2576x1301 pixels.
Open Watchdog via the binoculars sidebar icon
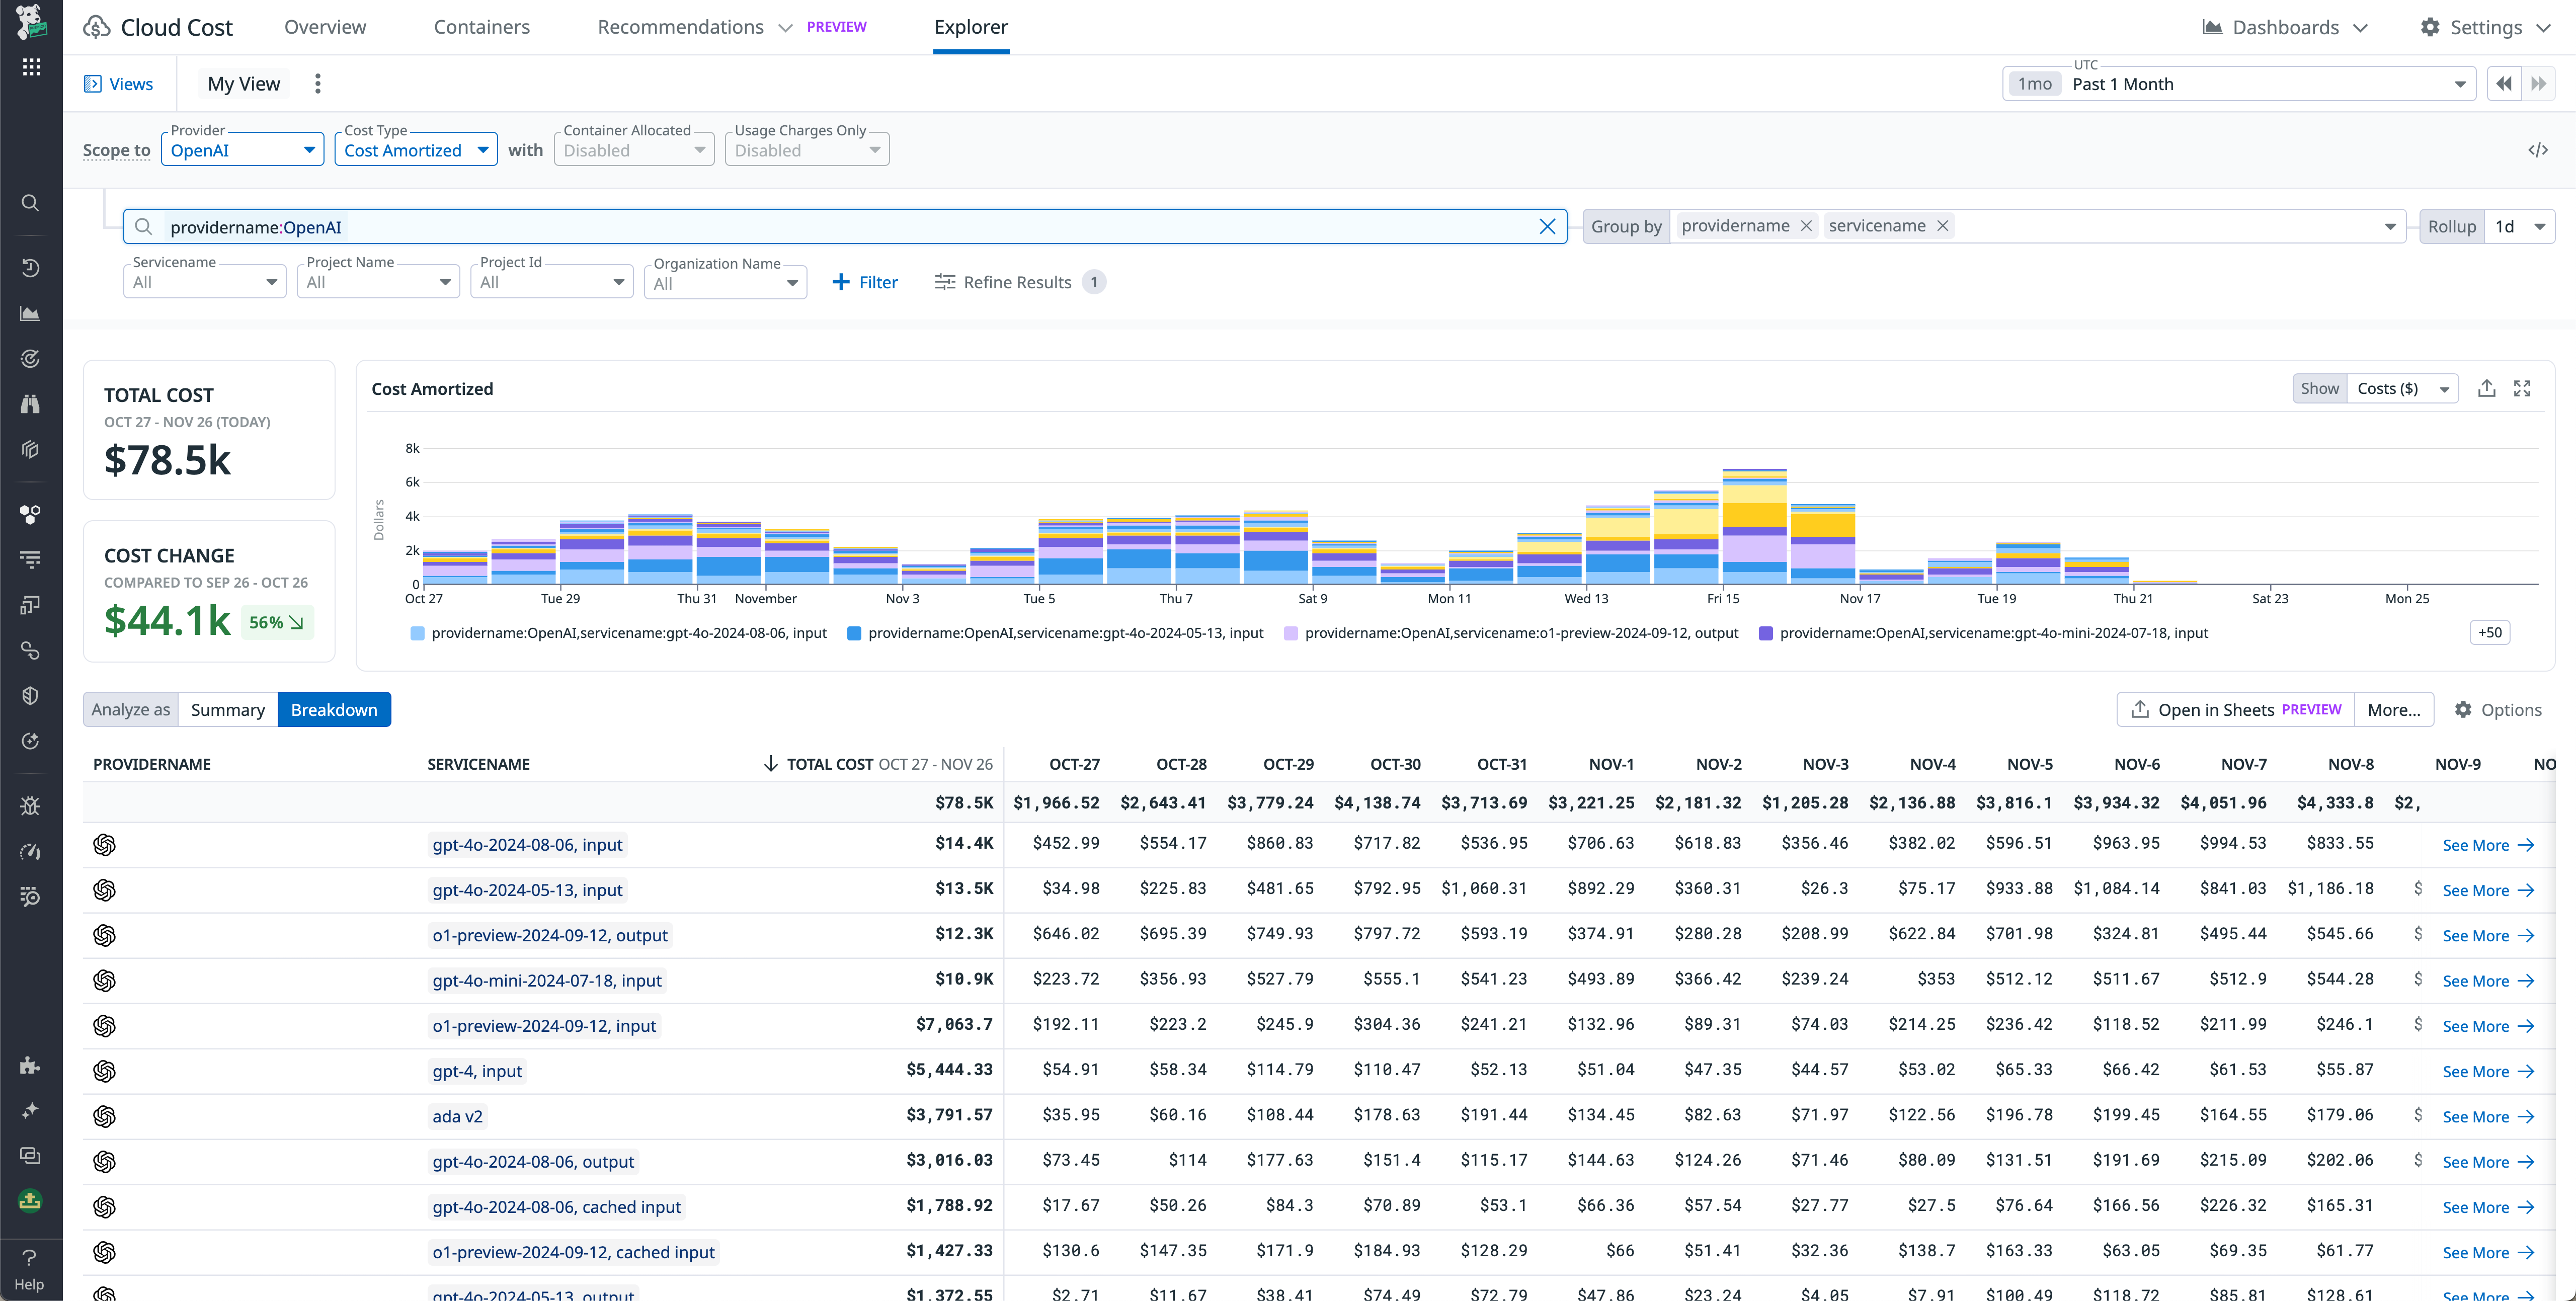(30, 403)
